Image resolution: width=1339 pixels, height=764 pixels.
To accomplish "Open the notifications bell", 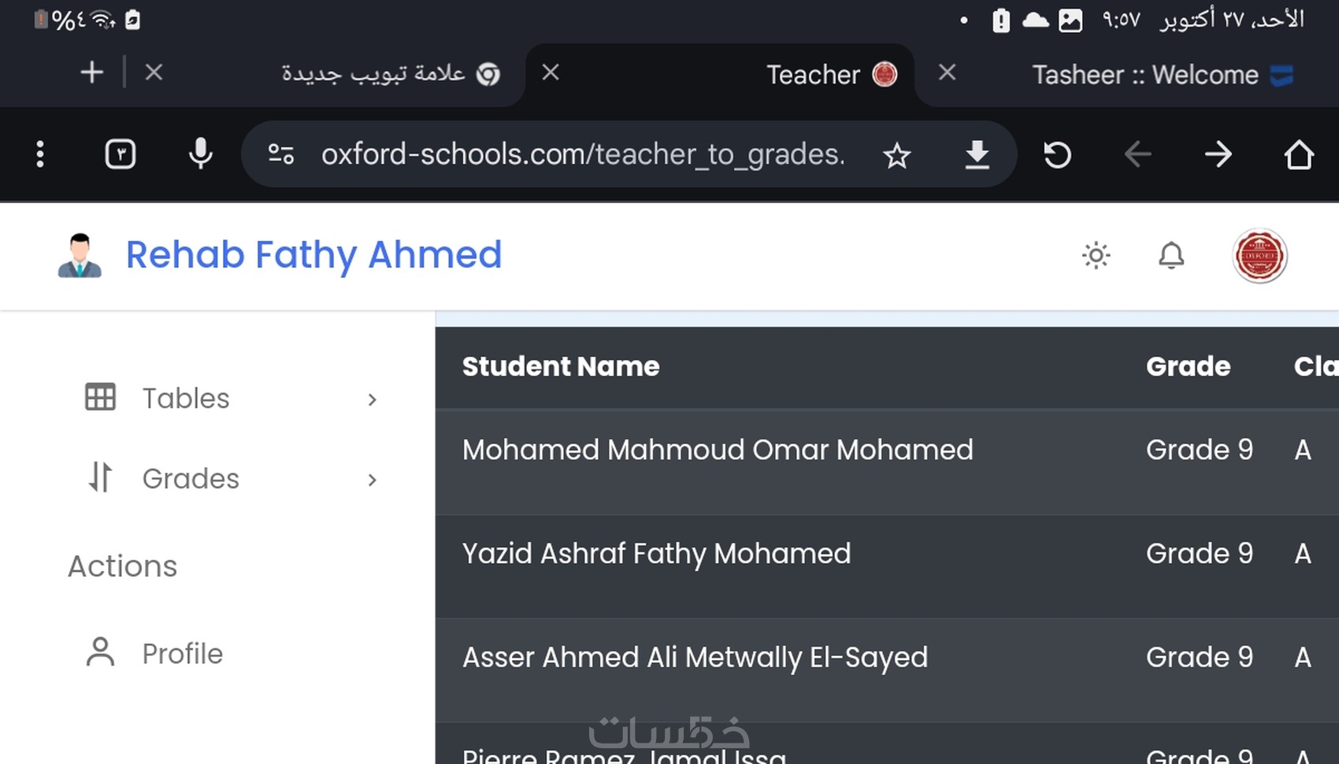I will pyautogui.click(x=1171, y=255).
